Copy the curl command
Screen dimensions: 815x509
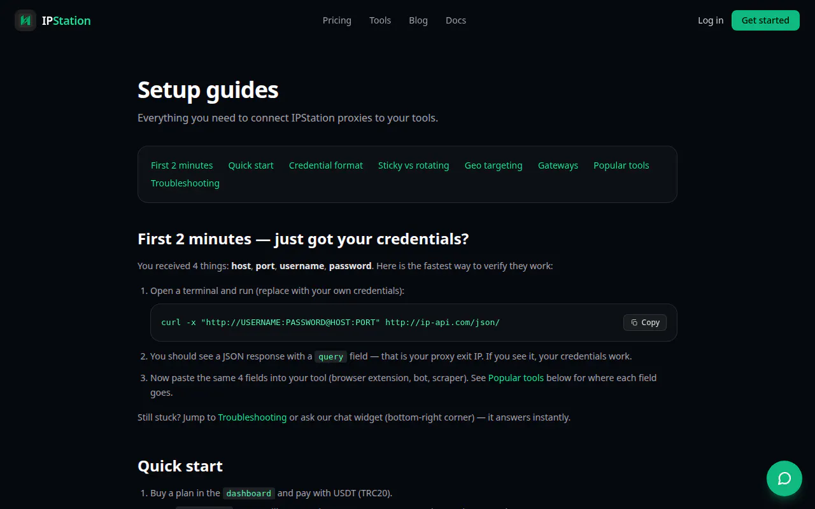(x=645, y=323)
